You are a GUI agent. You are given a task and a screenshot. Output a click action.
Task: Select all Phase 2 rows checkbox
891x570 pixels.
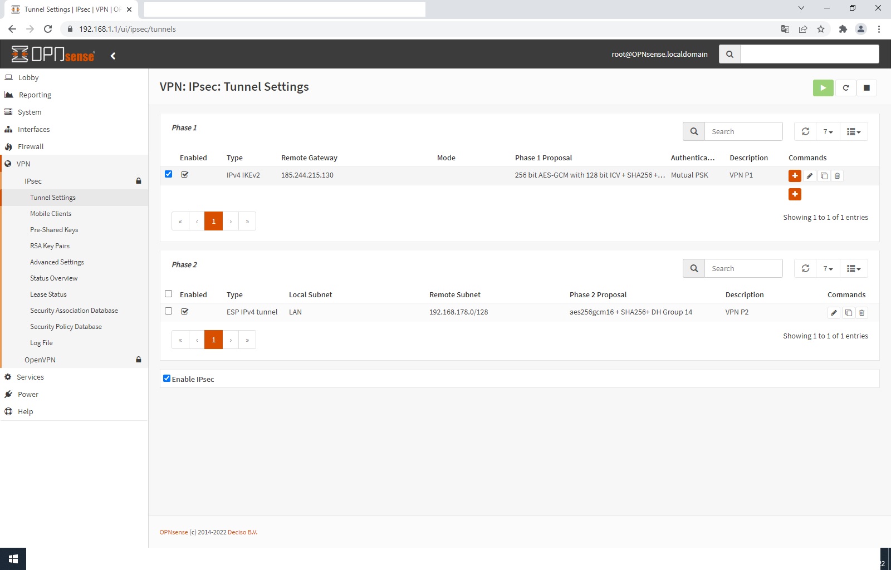(x=168, y=294)
